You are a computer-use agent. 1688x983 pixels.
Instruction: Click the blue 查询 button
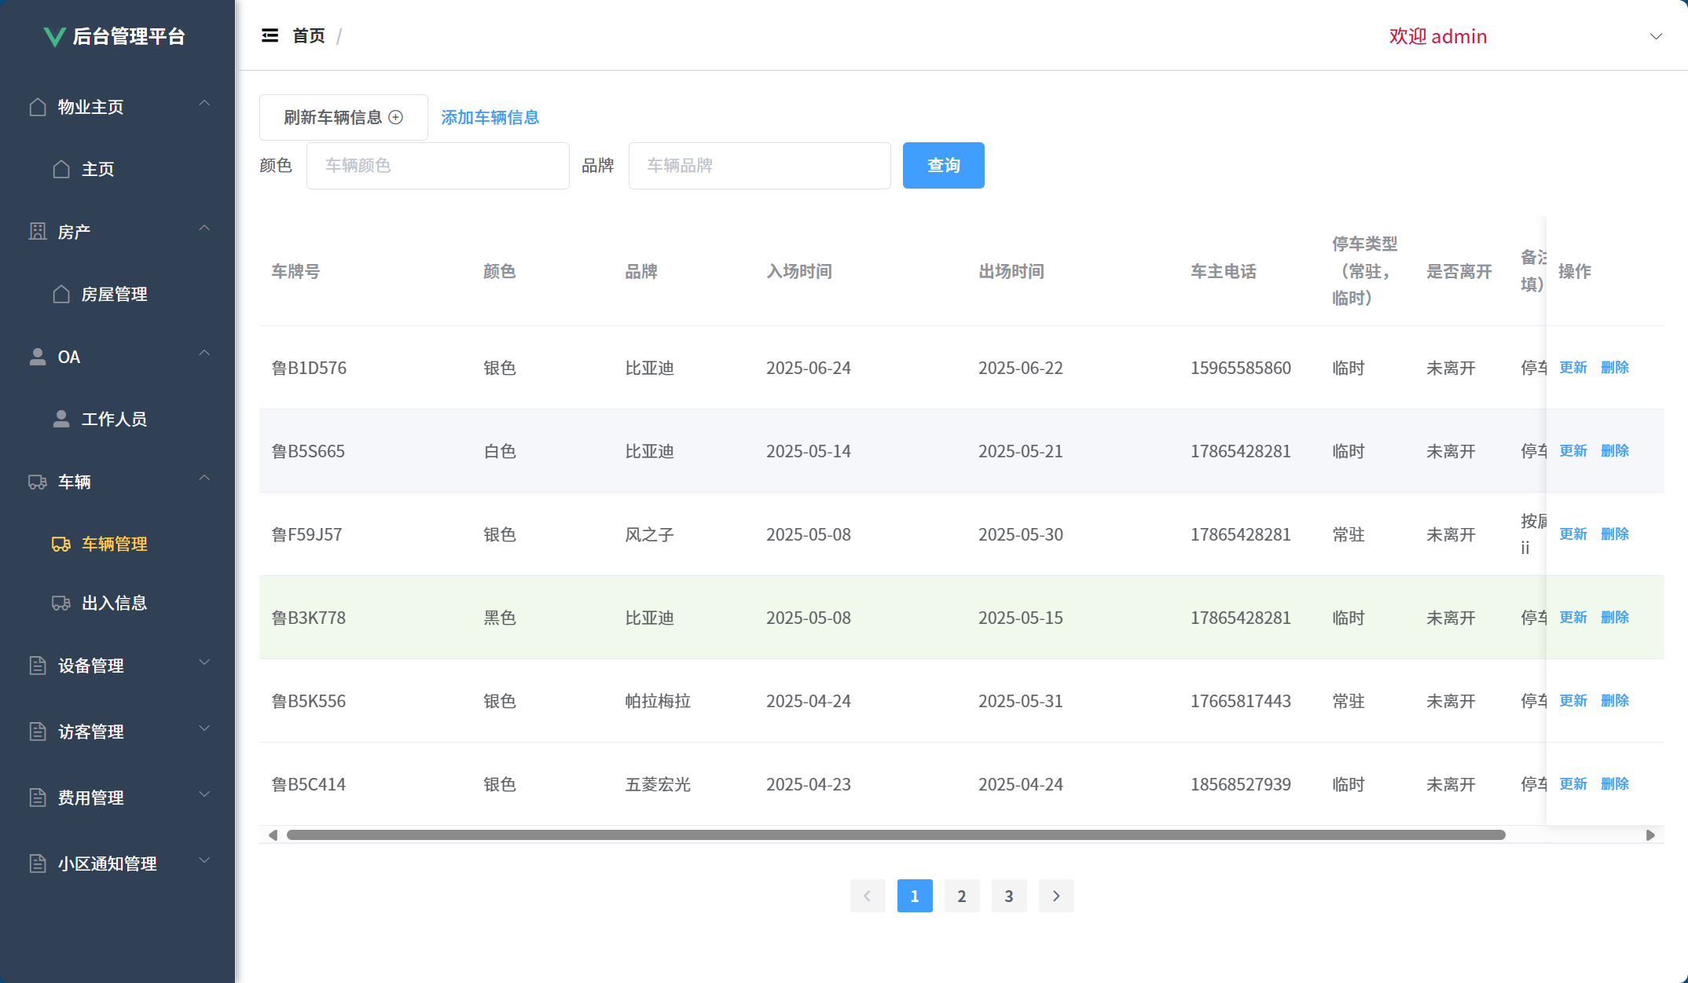click(943, 165)
